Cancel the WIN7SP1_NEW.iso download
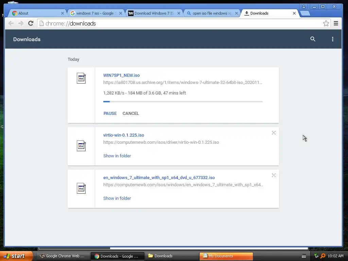Screen dimensions: 348x261 coord(131,114)
